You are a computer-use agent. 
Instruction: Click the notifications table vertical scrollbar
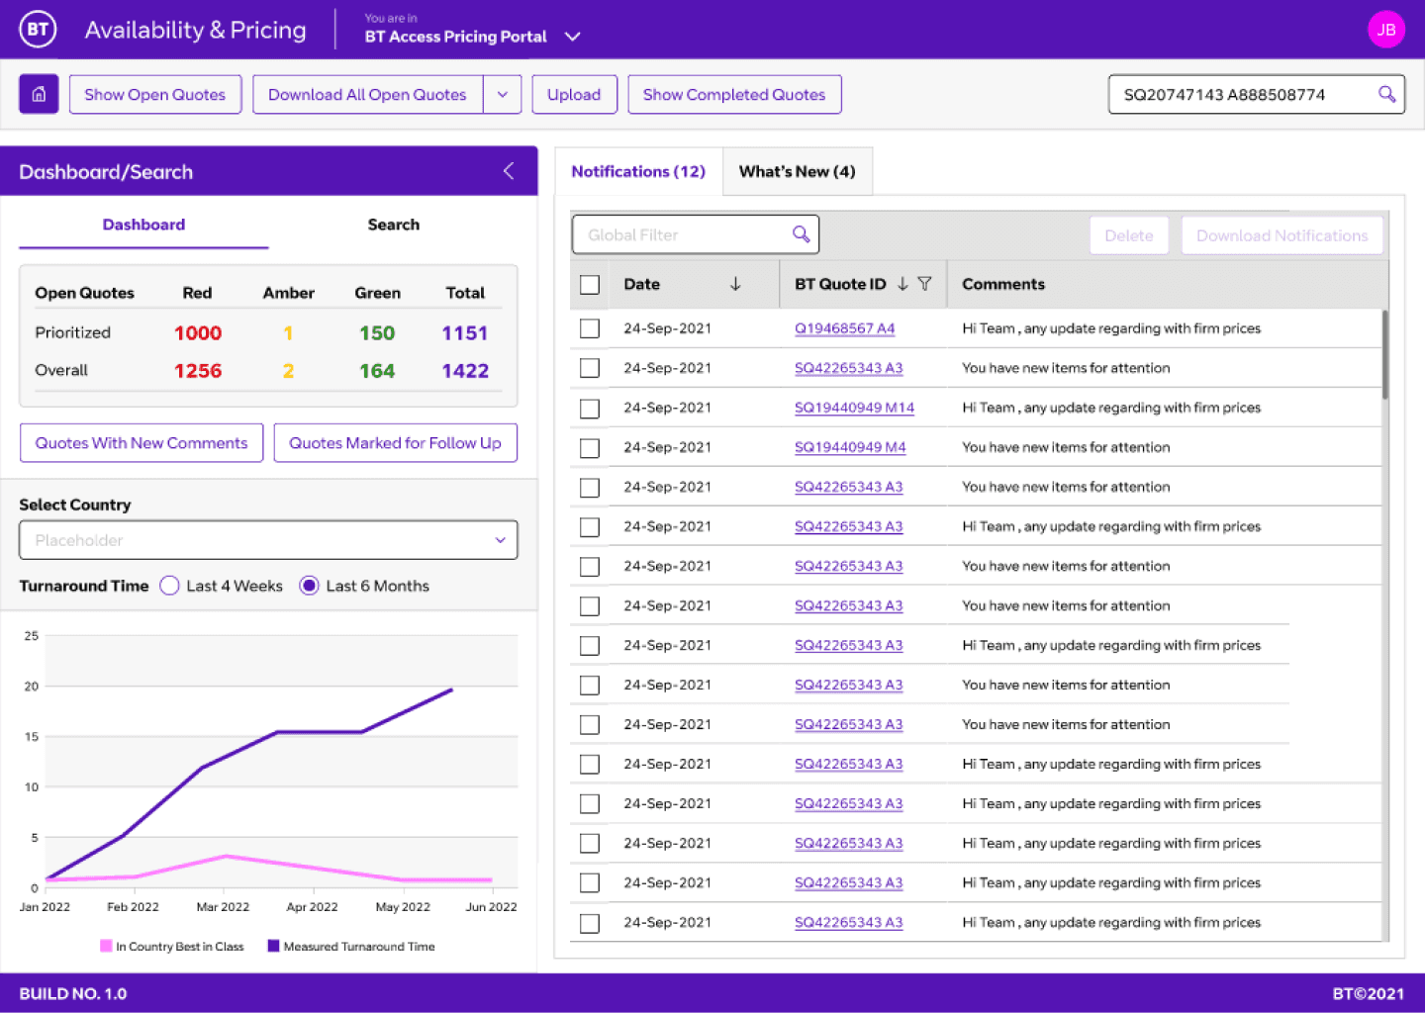[x=1384, y=354]
